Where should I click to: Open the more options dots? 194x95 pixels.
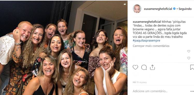pyautogui.click(x=192, y=91)
